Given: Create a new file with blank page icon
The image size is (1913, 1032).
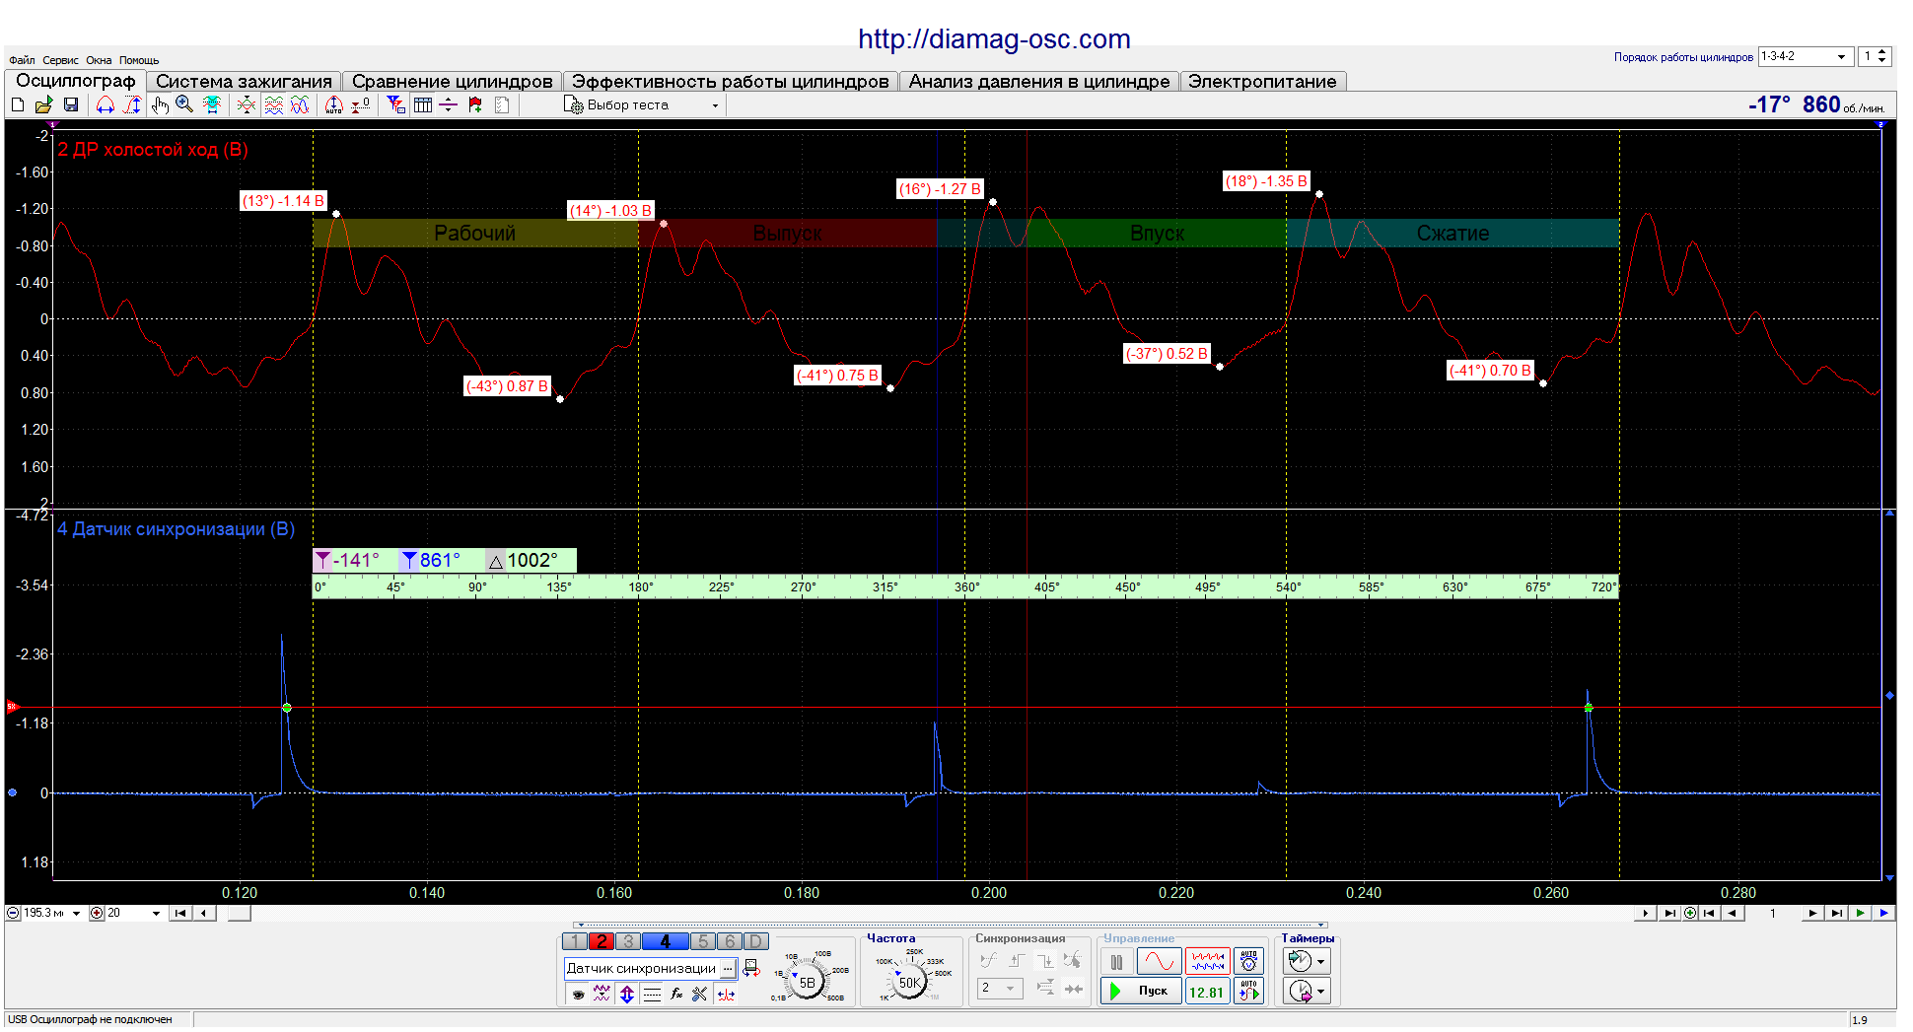Looking at the screenshot, I should 18,104.
